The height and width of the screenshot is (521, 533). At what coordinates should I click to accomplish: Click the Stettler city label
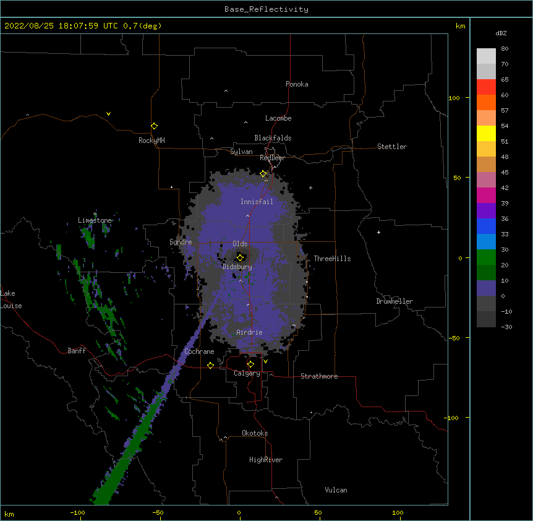pos(391,147)
